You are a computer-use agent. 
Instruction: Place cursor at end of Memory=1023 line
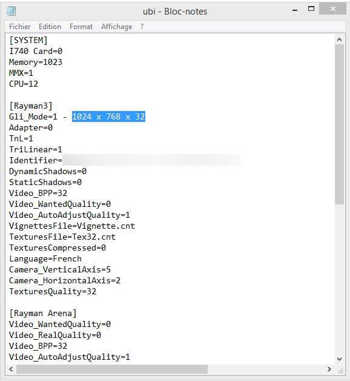point(62,62)
